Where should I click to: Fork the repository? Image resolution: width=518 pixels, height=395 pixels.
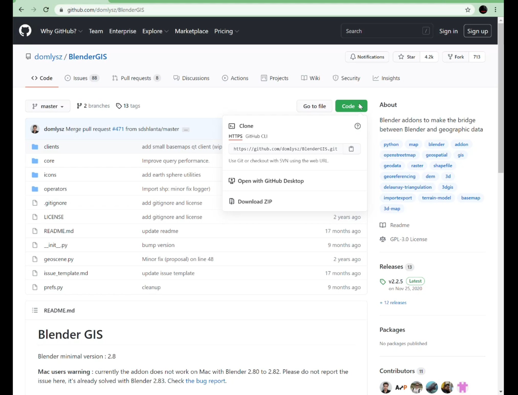(x=456, y=57)
